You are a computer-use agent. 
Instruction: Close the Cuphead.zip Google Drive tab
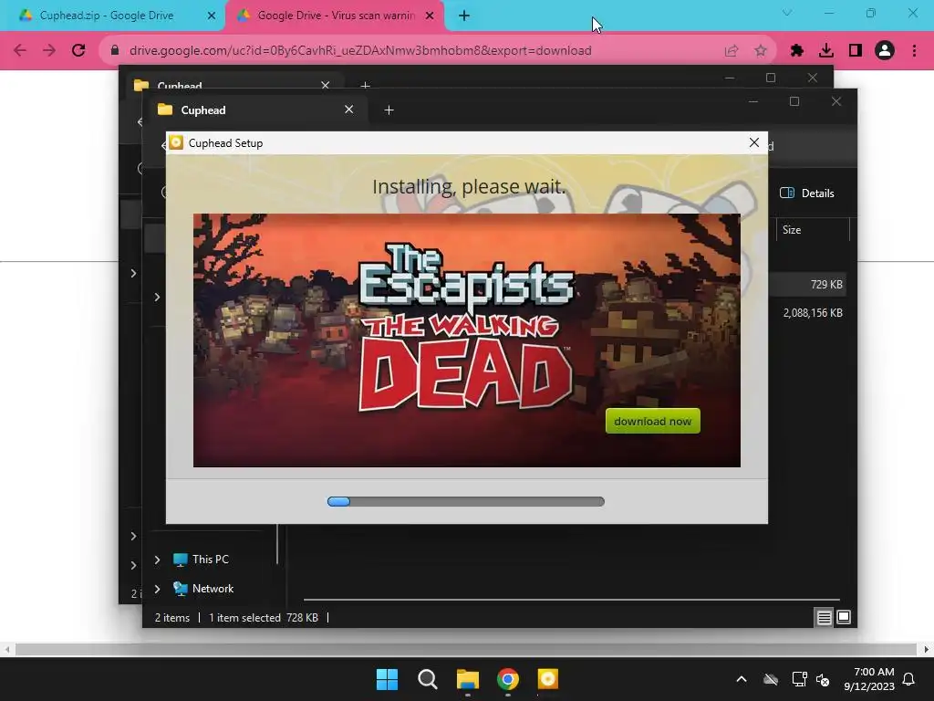point(212,16)
